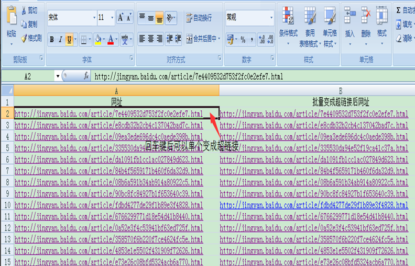Click the Cut (剪切) scissors icon
415x266 pixels.
tap(24, 10)
